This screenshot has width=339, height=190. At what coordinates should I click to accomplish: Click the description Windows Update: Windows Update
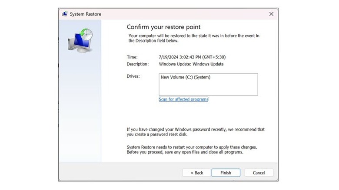coord(191,64)
